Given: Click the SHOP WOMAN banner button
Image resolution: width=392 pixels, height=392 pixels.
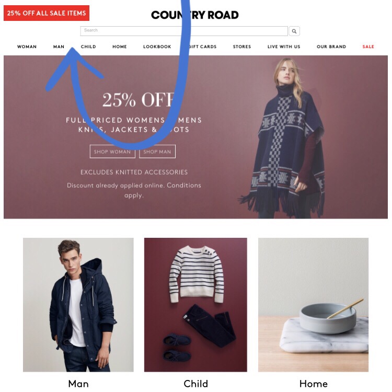Looking at the screenshot, I should [x=112, y=152].
